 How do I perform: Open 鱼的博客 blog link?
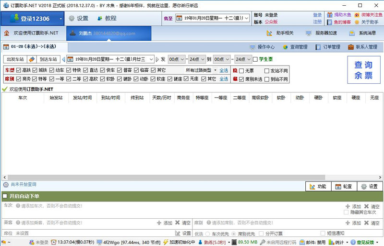pyautogui.click(x=339, y=22)
